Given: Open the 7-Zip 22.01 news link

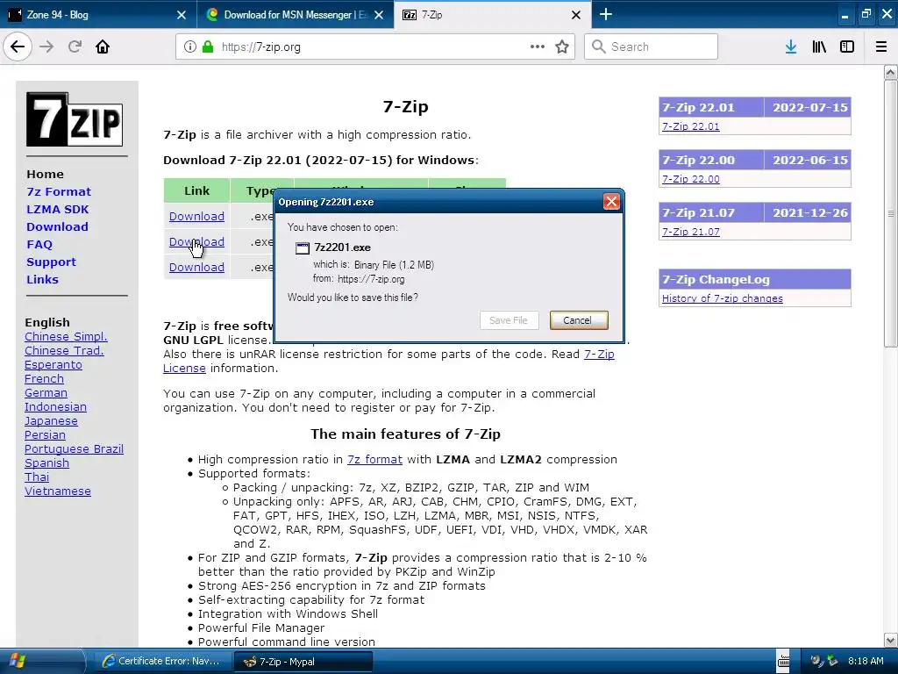Looking at the screenshot, I should point(691,126).
